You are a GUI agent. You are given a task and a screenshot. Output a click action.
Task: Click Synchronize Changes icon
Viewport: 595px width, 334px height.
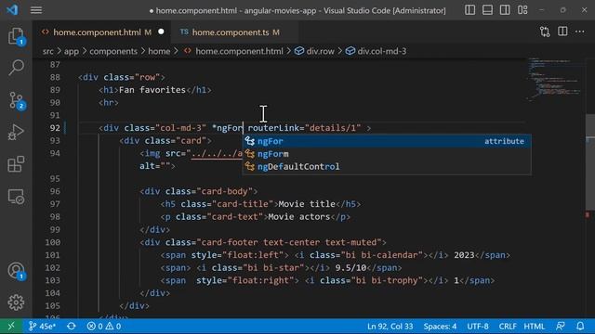coord(72,326)
